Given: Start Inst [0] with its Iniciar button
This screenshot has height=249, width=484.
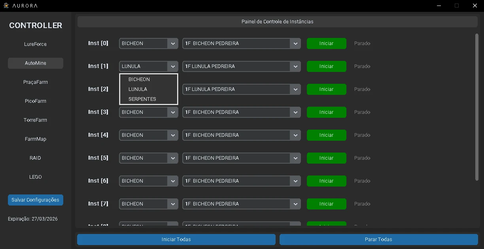Looking at the screenshot, I should [x=326, y=43].
